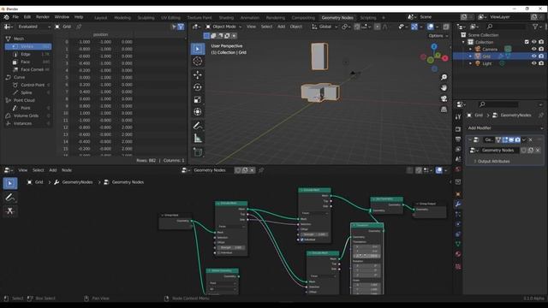Open the Render menu
This screenshot has width=548, height=308.
tap(43, 17)
